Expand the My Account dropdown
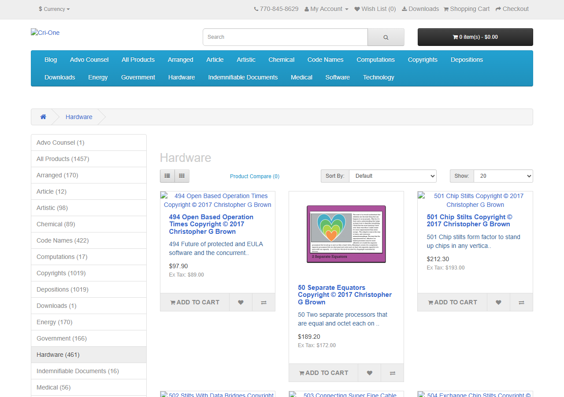This screenshot has width=564, height=397. tap(327, 9)
